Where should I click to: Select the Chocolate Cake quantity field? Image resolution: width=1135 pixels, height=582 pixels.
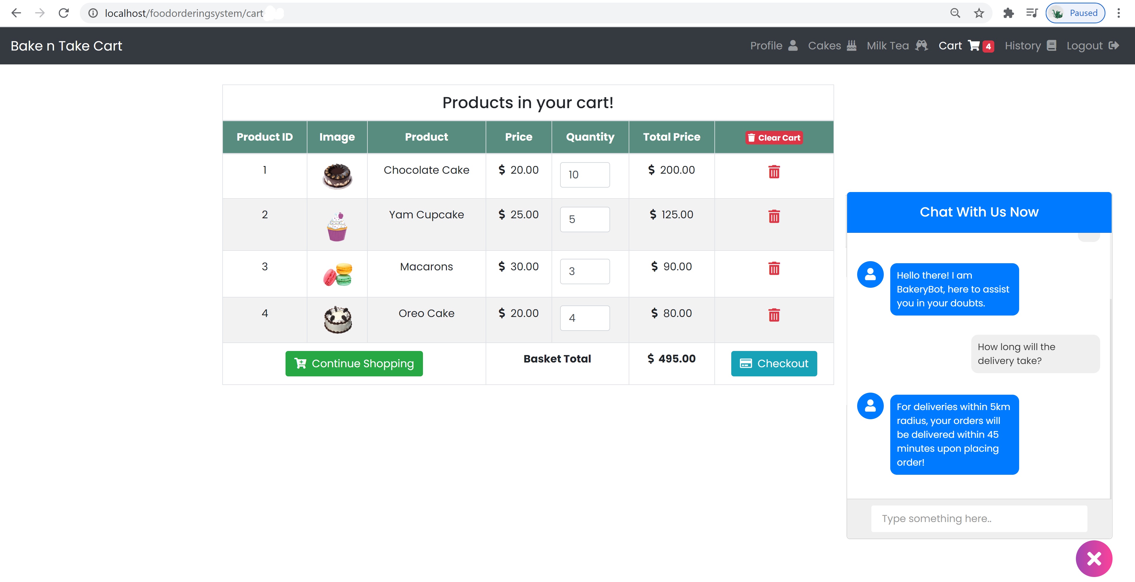[x=585, y=175]
